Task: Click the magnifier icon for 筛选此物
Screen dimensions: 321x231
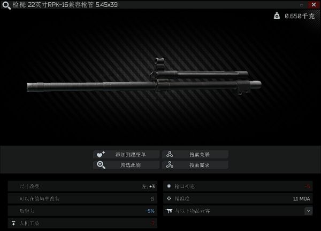Action: coord(101,165)
